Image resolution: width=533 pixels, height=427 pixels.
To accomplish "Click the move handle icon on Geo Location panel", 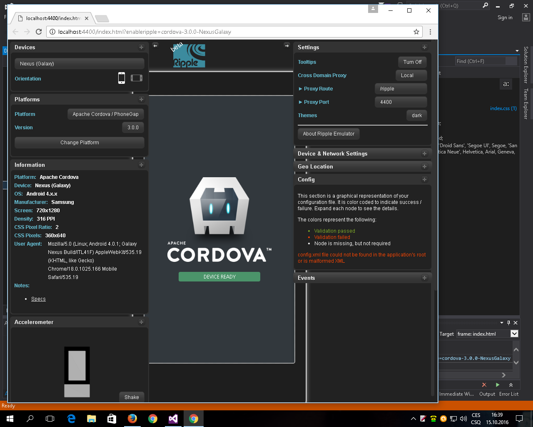I will pos(424,167).
